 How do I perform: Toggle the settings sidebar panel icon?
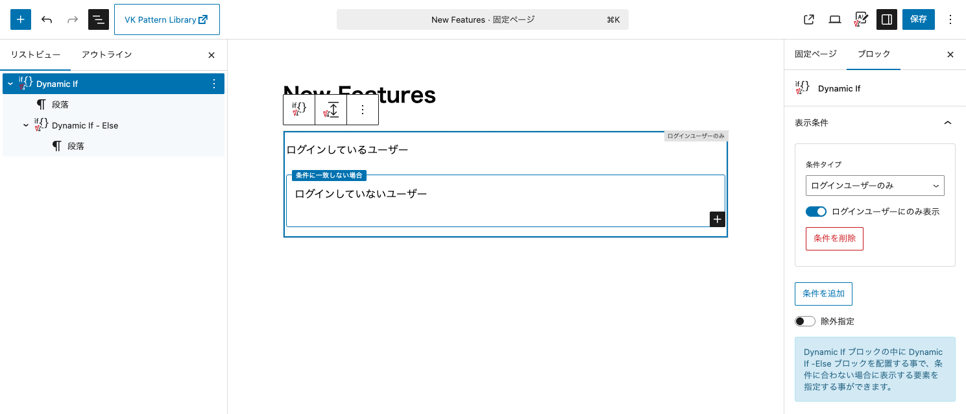point(886,19)
